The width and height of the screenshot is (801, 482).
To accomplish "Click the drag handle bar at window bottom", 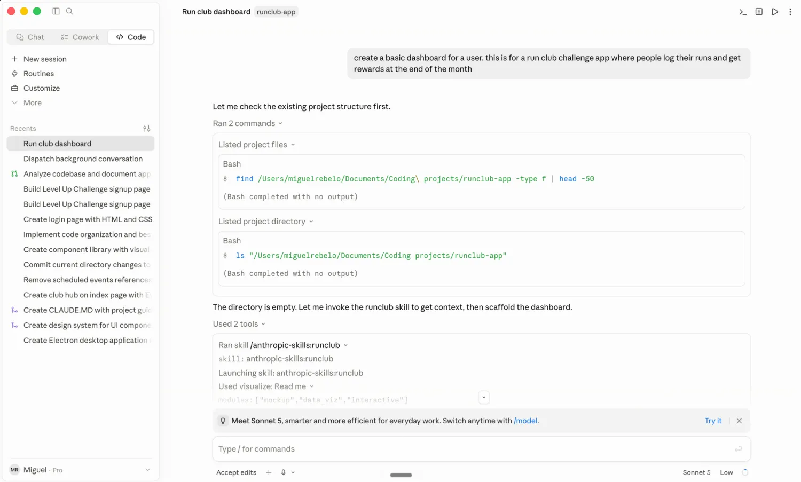I will click(401, 475).
